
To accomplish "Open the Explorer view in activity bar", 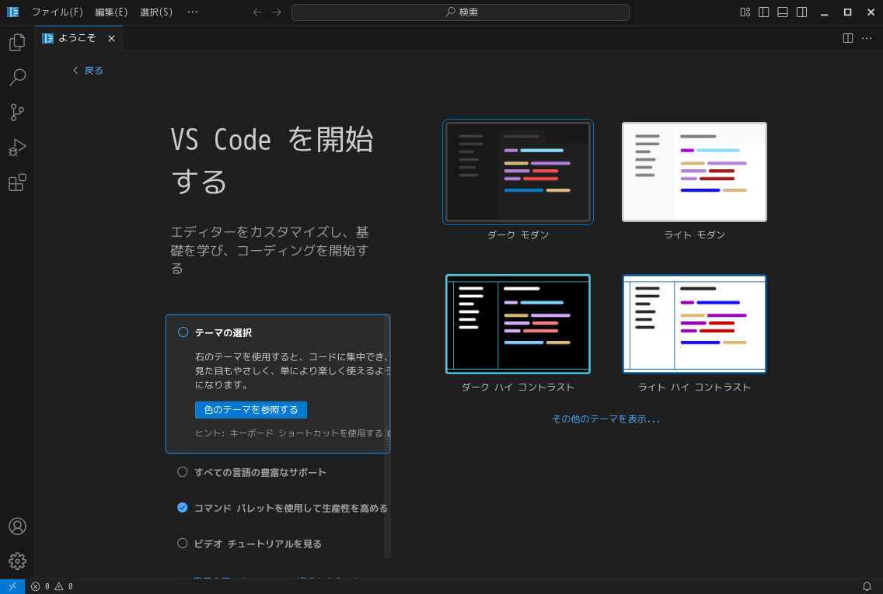I will [x=17, y=42].
